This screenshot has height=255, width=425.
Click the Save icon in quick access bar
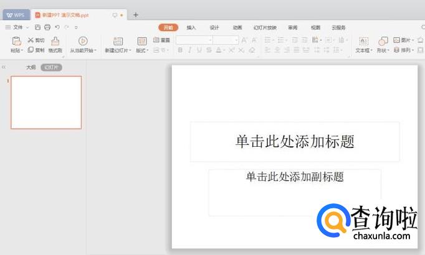pyautogui.click(x=38, y=27)
